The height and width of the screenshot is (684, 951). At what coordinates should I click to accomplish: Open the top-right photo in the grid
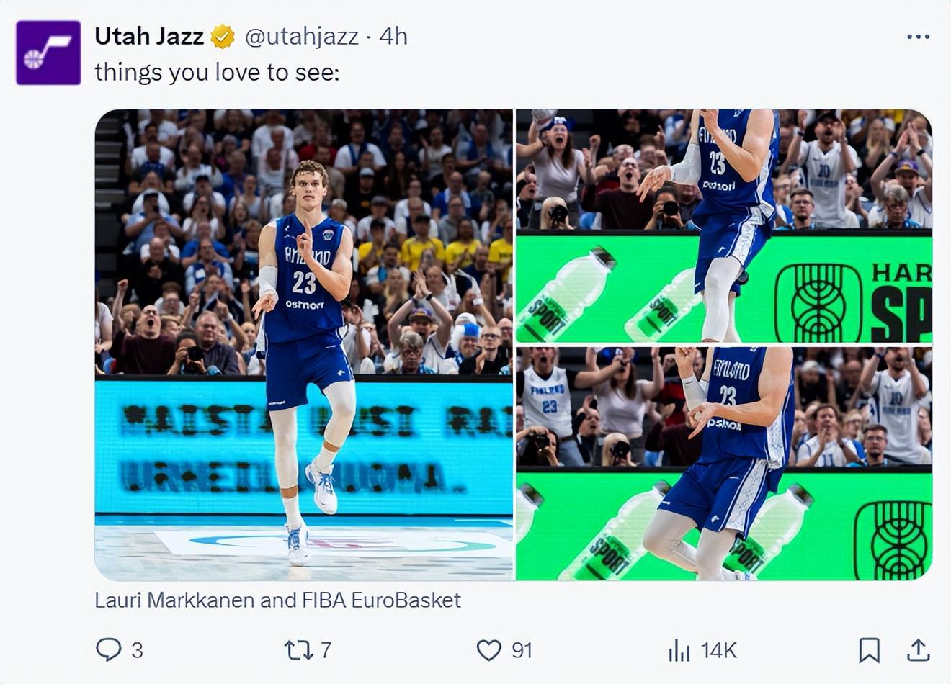[x=723, y=225]
